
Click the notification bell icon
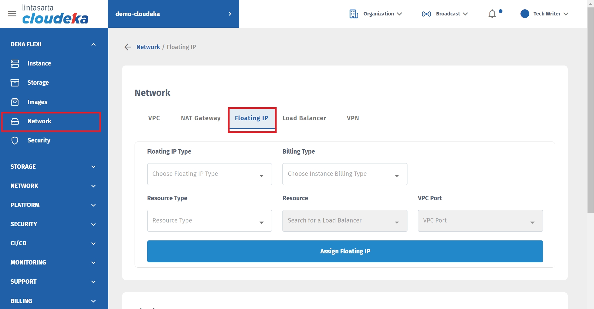click(492, 14)
